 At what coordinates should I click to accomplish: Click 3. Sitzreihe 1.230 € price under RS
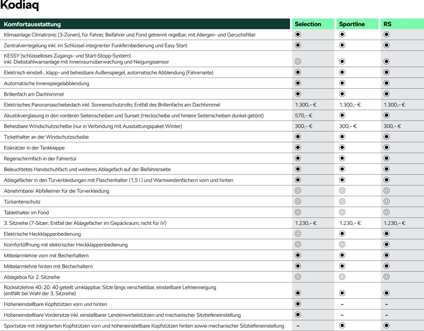coord(394,223)
